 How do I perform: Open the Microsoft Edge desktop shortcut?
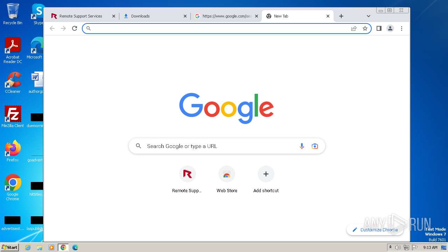(35, 48)
